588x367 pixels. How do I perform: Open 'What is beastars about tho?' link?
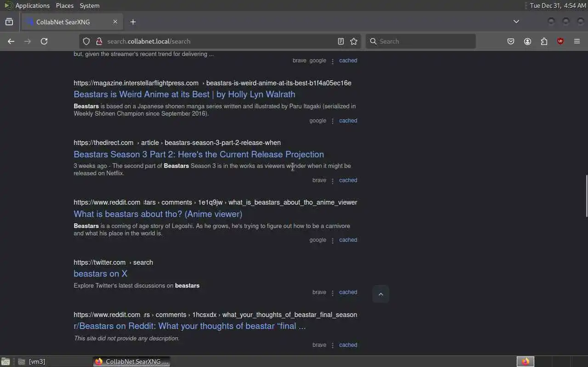click(158, 214)
